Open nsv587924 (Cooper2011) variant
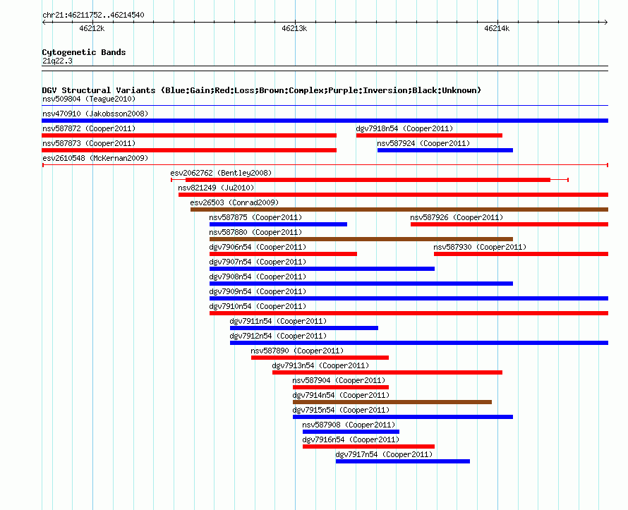The height and width of the screenshot is (510, 628). (x=423, y=143)
